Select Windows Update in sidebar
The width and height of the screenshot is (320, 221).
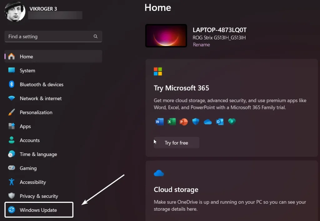39,210
